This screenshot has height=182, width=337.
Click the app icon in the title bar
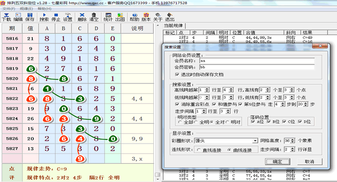click(x=3, y=3)
